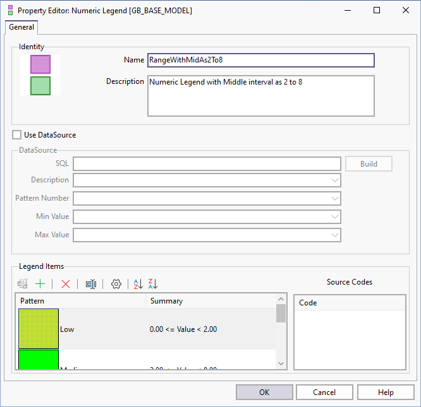Click in the Name field

tap(260, 60)
